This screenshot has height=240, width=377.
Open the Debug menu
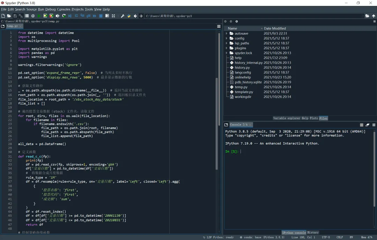coord(50,9)
